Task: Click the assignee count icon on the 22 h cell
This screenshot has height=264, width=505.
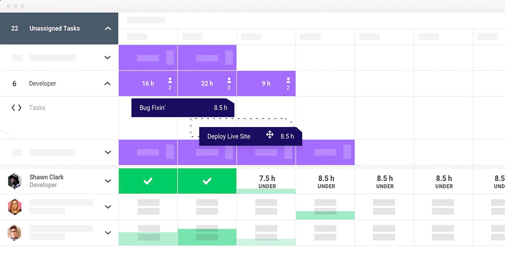Action: 229,83
